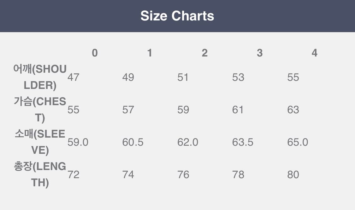Select size column header 1
Viewport: 355px width, 210px height.
tap(150, 53)
